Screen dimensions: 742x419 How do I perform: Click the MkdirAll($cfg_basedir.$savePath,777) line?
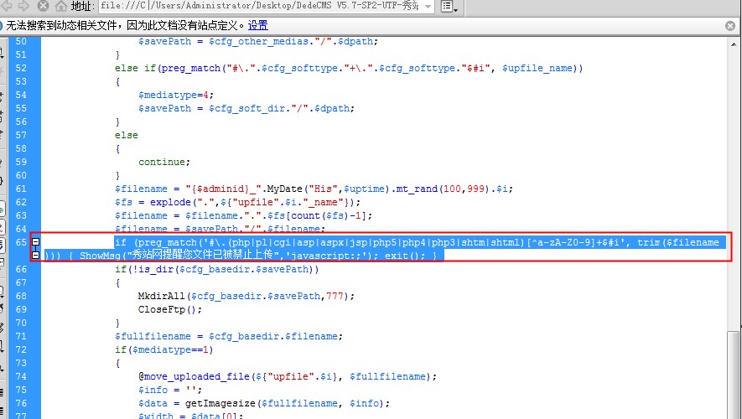click(x=246, y=296)
